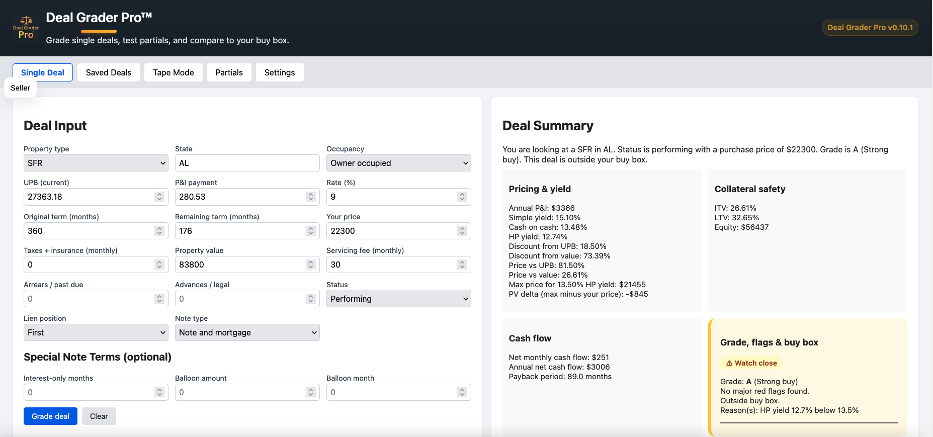Viewport: 933px width, 437px height.
Task: Click the Deal Grader Pro logo icon
Action: point(26,28)
